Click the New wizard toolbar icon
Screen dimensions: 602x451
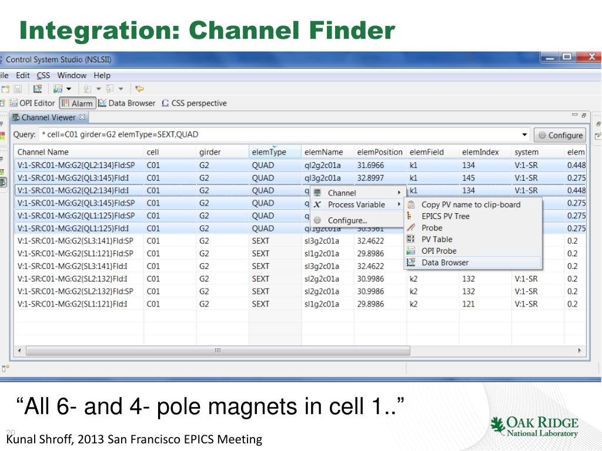coord(5,89)
